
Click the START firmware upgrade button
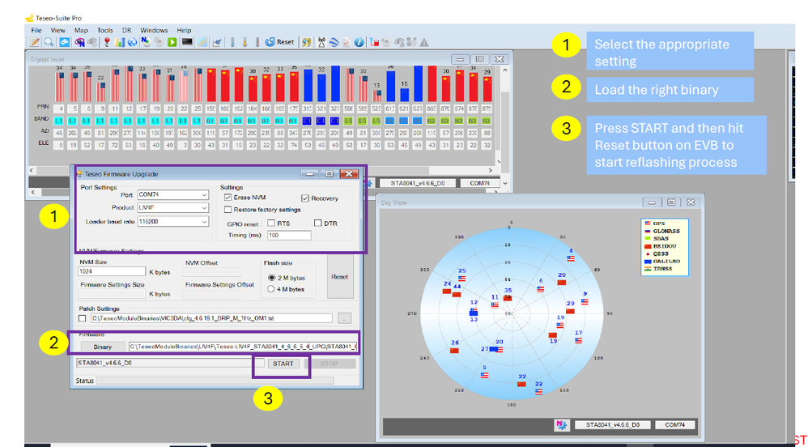point(283,364)
